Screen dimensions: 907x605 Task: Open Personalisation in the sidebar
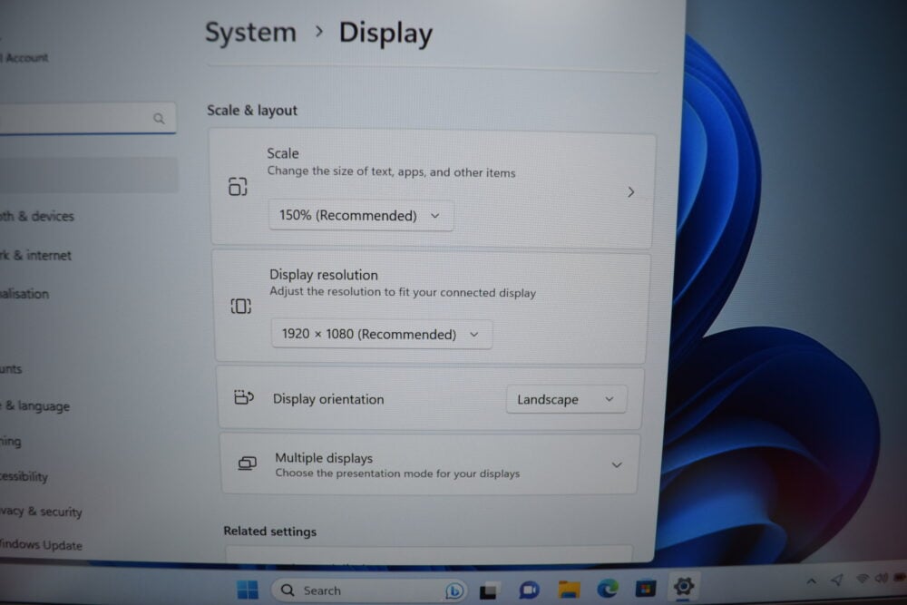pyautogui.click(x=24, y=294)
